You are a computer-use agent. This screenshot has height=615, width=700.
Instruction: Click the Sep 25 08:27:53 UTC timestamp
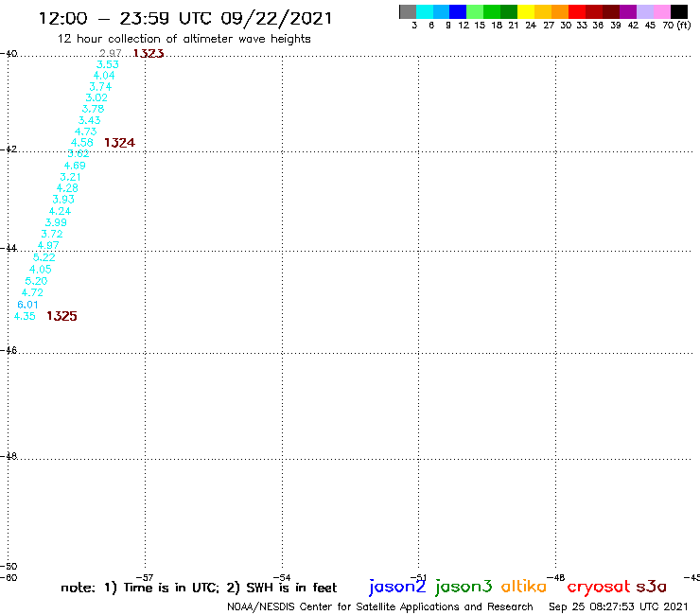[x=619, y=606]
